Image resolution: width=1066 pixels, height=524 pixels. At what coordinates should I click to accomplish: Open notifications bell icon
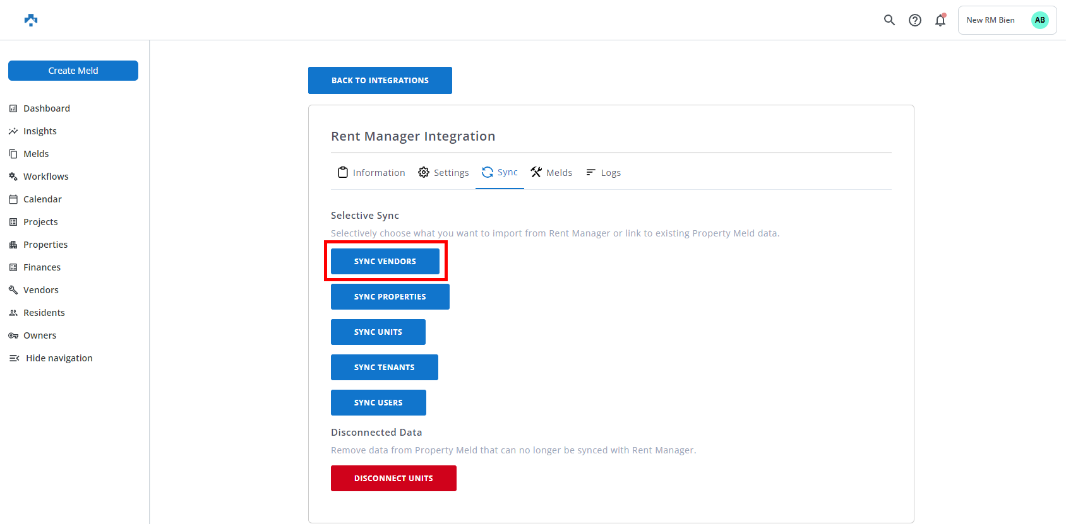(x=940, y=20)
